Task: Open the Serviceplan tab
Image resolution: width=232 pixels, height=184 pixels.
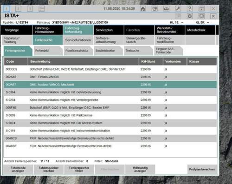Action: coord(109,30)
